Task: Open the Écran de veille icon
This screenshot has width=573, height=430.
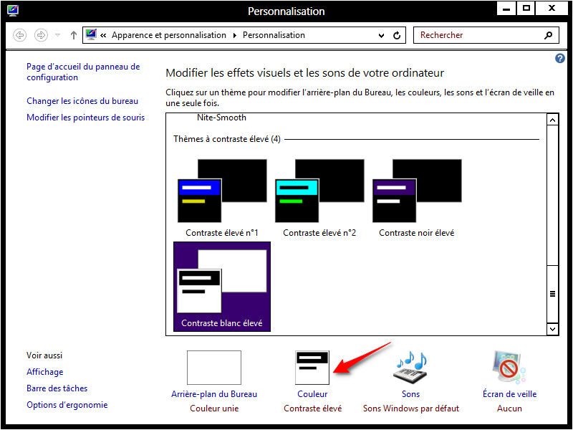Action: click(509, 368)
